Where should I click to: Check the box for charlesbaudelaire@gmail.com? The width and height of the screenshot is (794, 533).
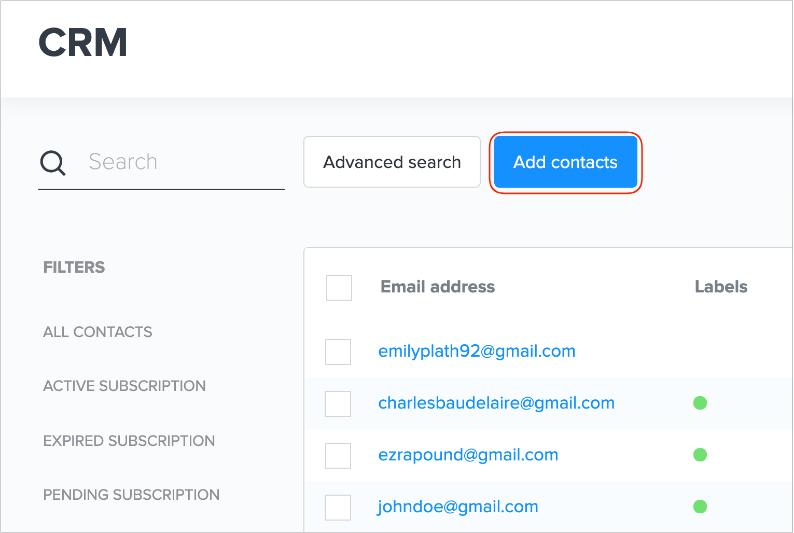click(338, 404)
